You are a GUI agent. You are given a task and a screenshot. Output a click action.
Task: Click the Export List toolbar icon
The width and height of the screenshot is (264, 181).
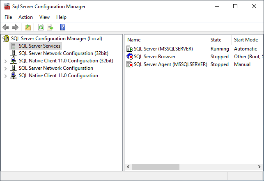(x=50, y=27)
